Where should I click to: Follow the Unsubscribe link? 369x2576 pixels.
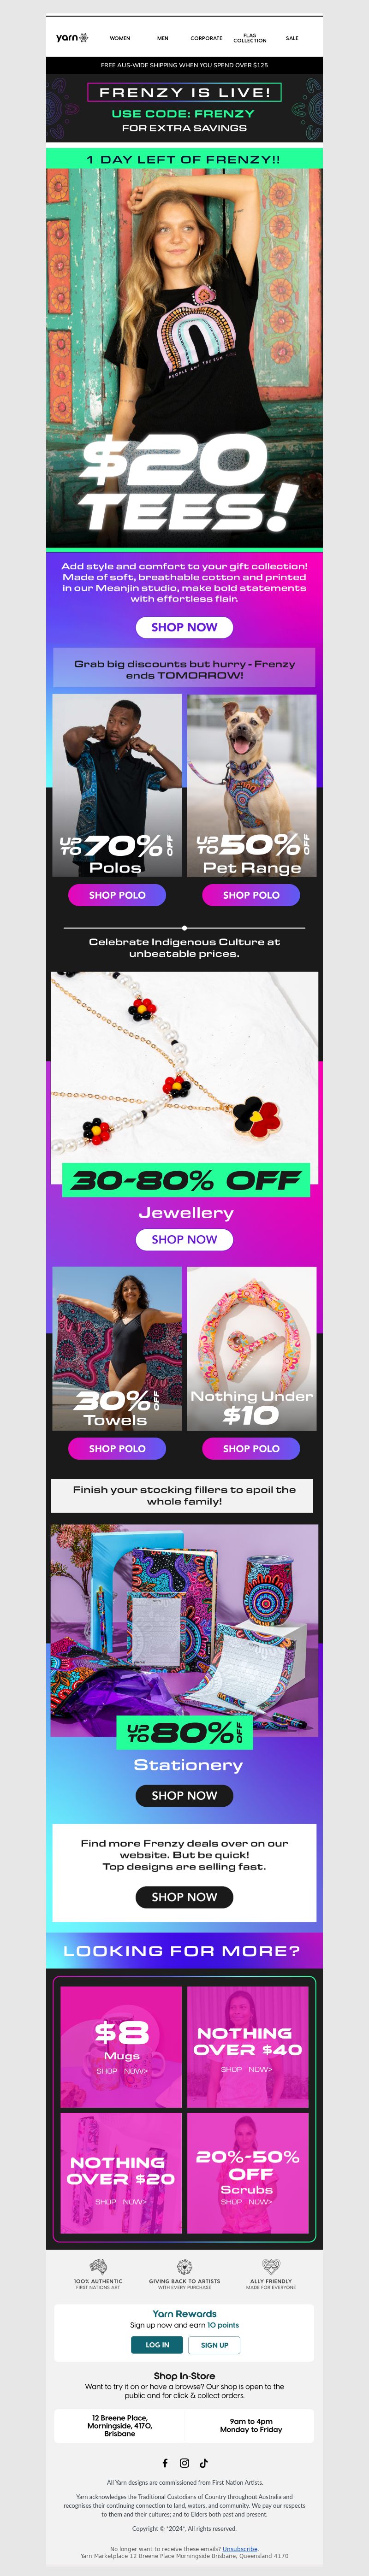[240, 2548]
